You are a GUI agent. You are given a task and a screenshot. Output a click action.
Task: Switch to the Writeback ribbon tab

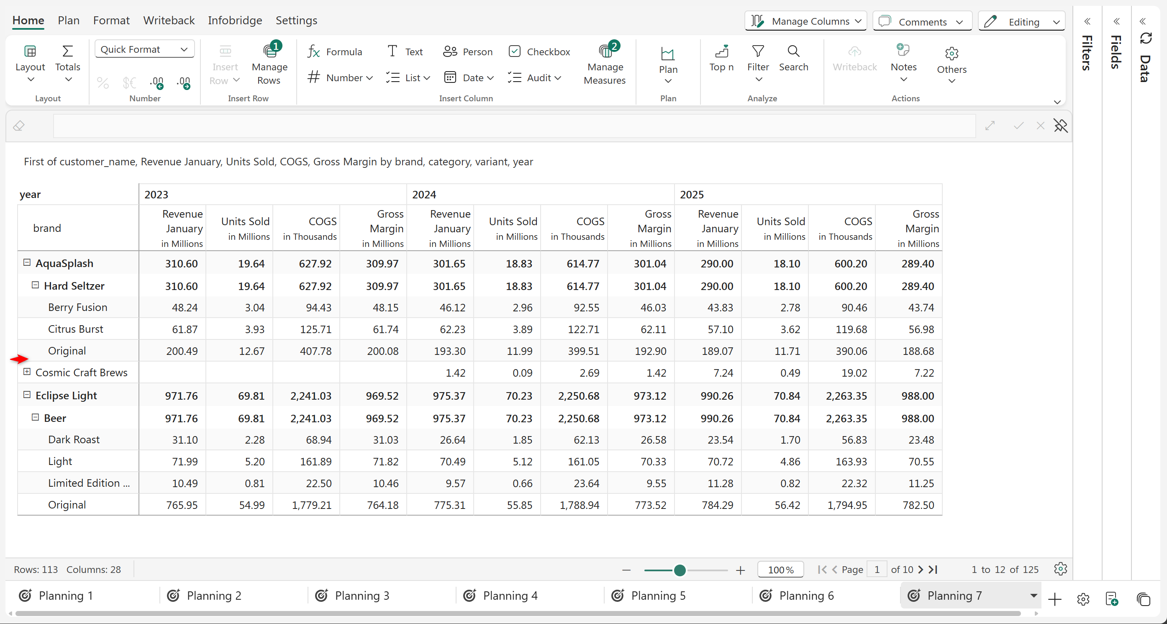169,21
